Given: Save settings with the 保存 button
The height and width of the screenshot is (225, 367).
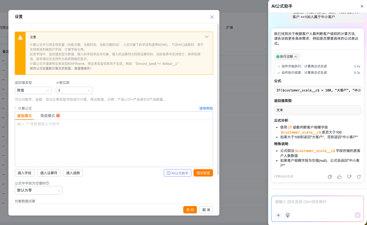Looking at the screenshot, I should (x=190, y=210).
